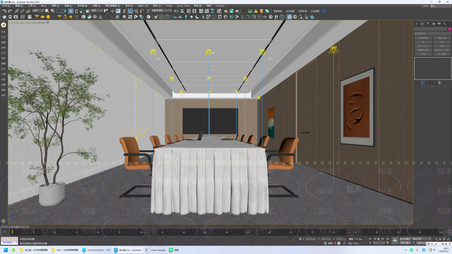The width and height of the screenshot is (452, 254).
Task: Toggle the red disable indicator in status bar
Action: tap(335, 243)
